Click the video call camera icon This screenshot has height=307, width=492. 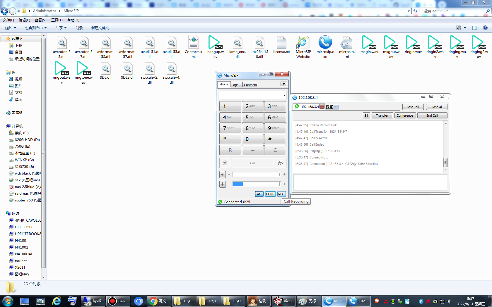[225, 163]
